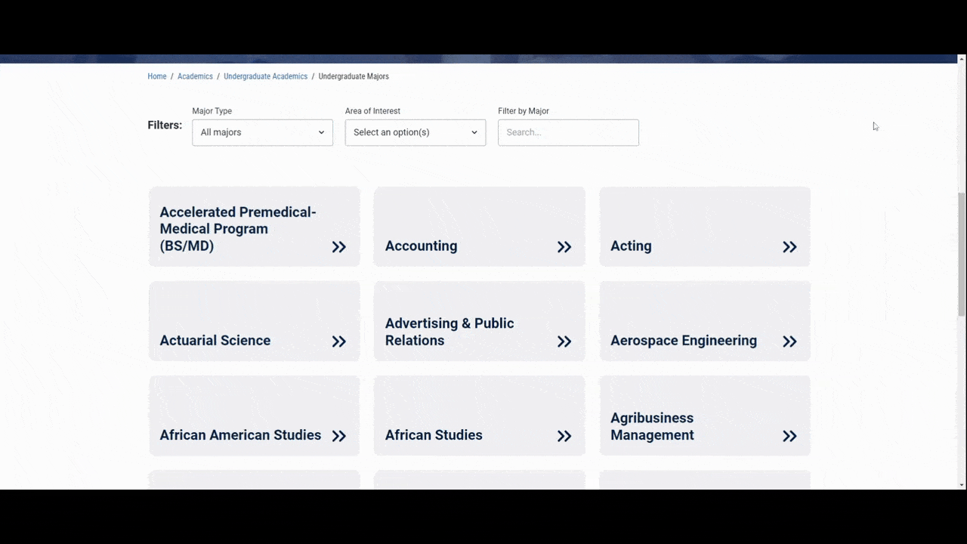Navigate to Undergraduate Academics breadcrumb
The height and width of the screenshot is (544, 967).
click(265, 76)
